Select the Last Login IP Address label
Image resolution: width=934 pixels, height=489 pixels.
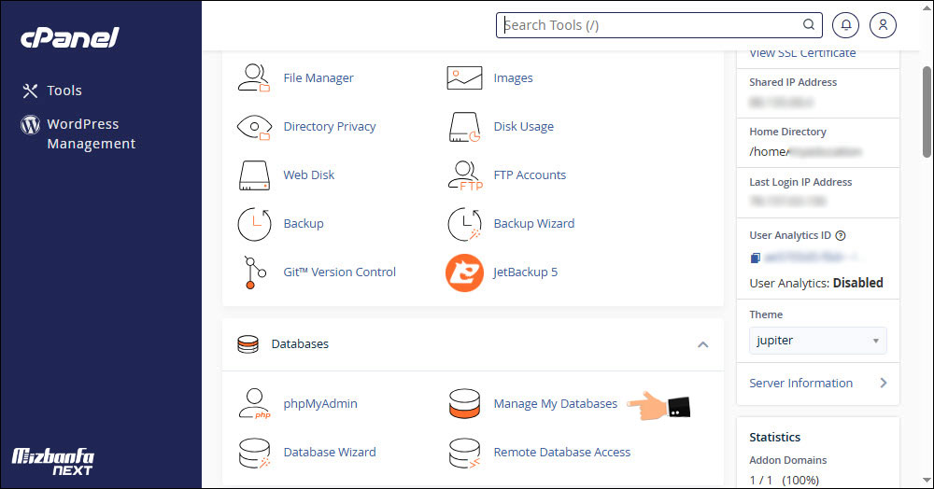[800, 182]
